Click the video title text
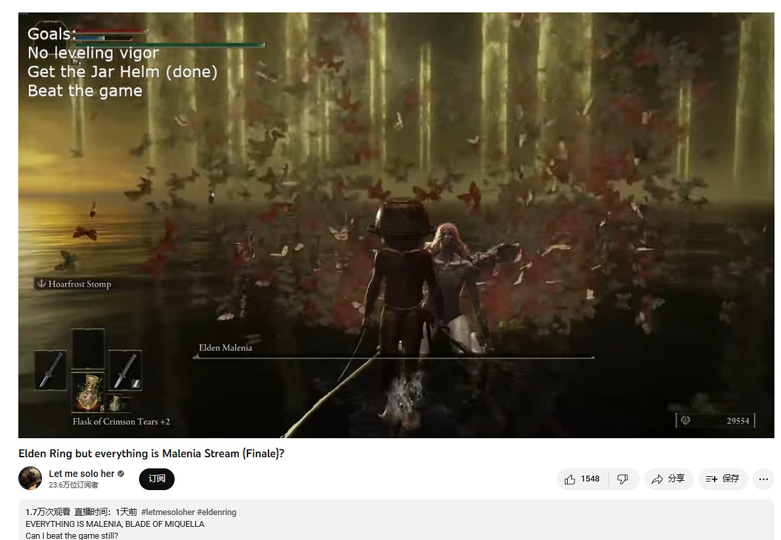781x540 pixels. click(x=151, y=453)
